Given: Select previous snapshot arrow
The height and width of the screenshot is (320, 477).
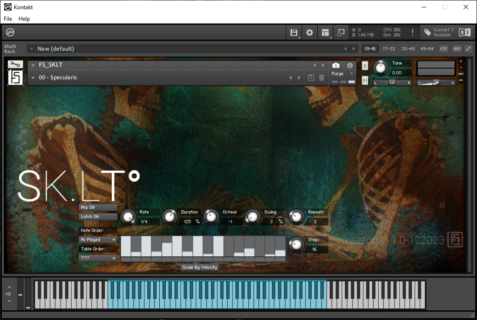Looking at the screenshot, I should pos(291,78).
